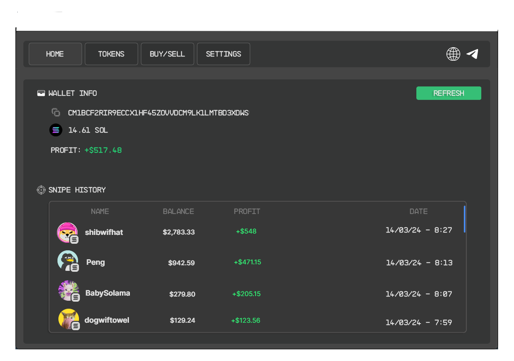The height and width of the screenshot is (361, 514).
Task: Click the wallet icon beside WALLET INFO
Action: tap(41, 93)
